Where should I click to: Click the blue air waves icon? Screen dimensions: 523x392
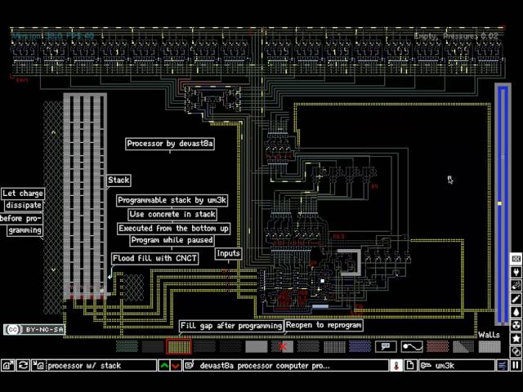(502, 366)
